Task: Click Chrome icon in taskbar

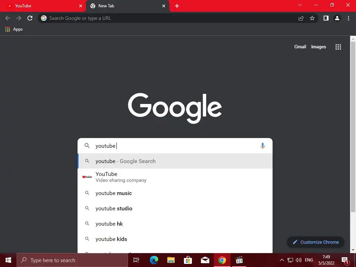Action: click(222, 260)
